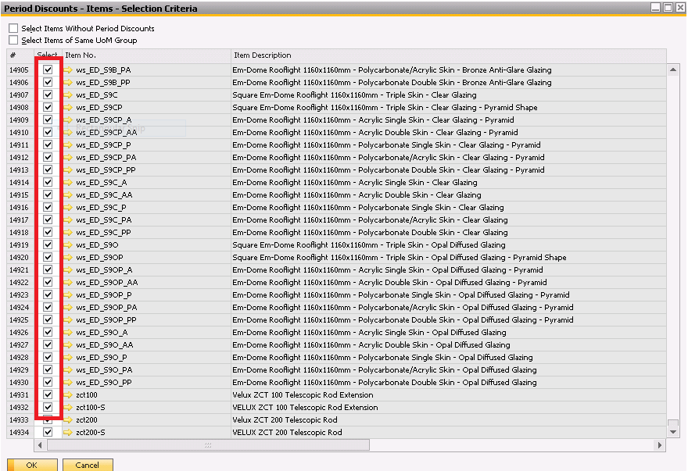Open link arrow for item ws_ED_S9B_PP
The height and width of the screenshot is (471, 688).
[68, 83]
